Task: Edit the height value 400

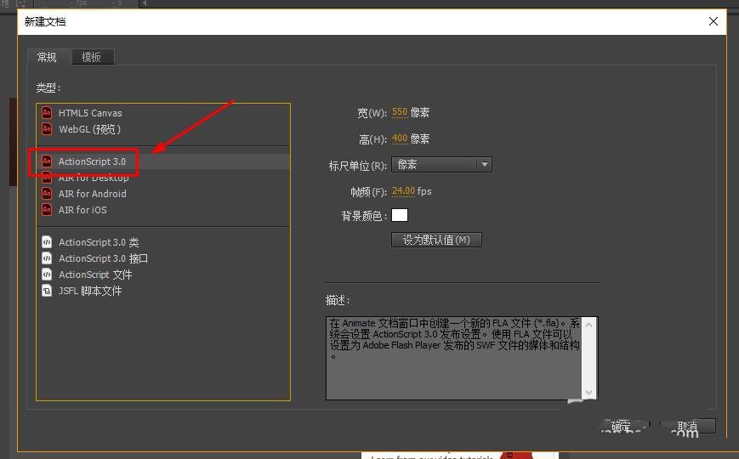Action: (x=399, y=139)
